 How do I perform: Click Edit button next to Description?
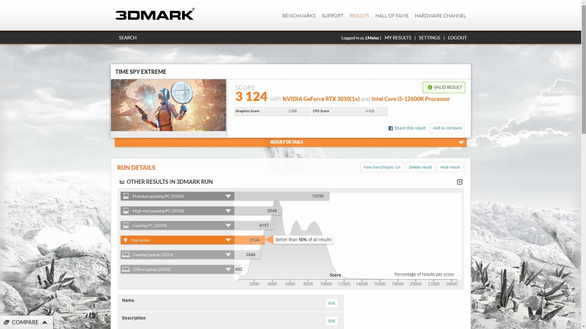point(331,321)
